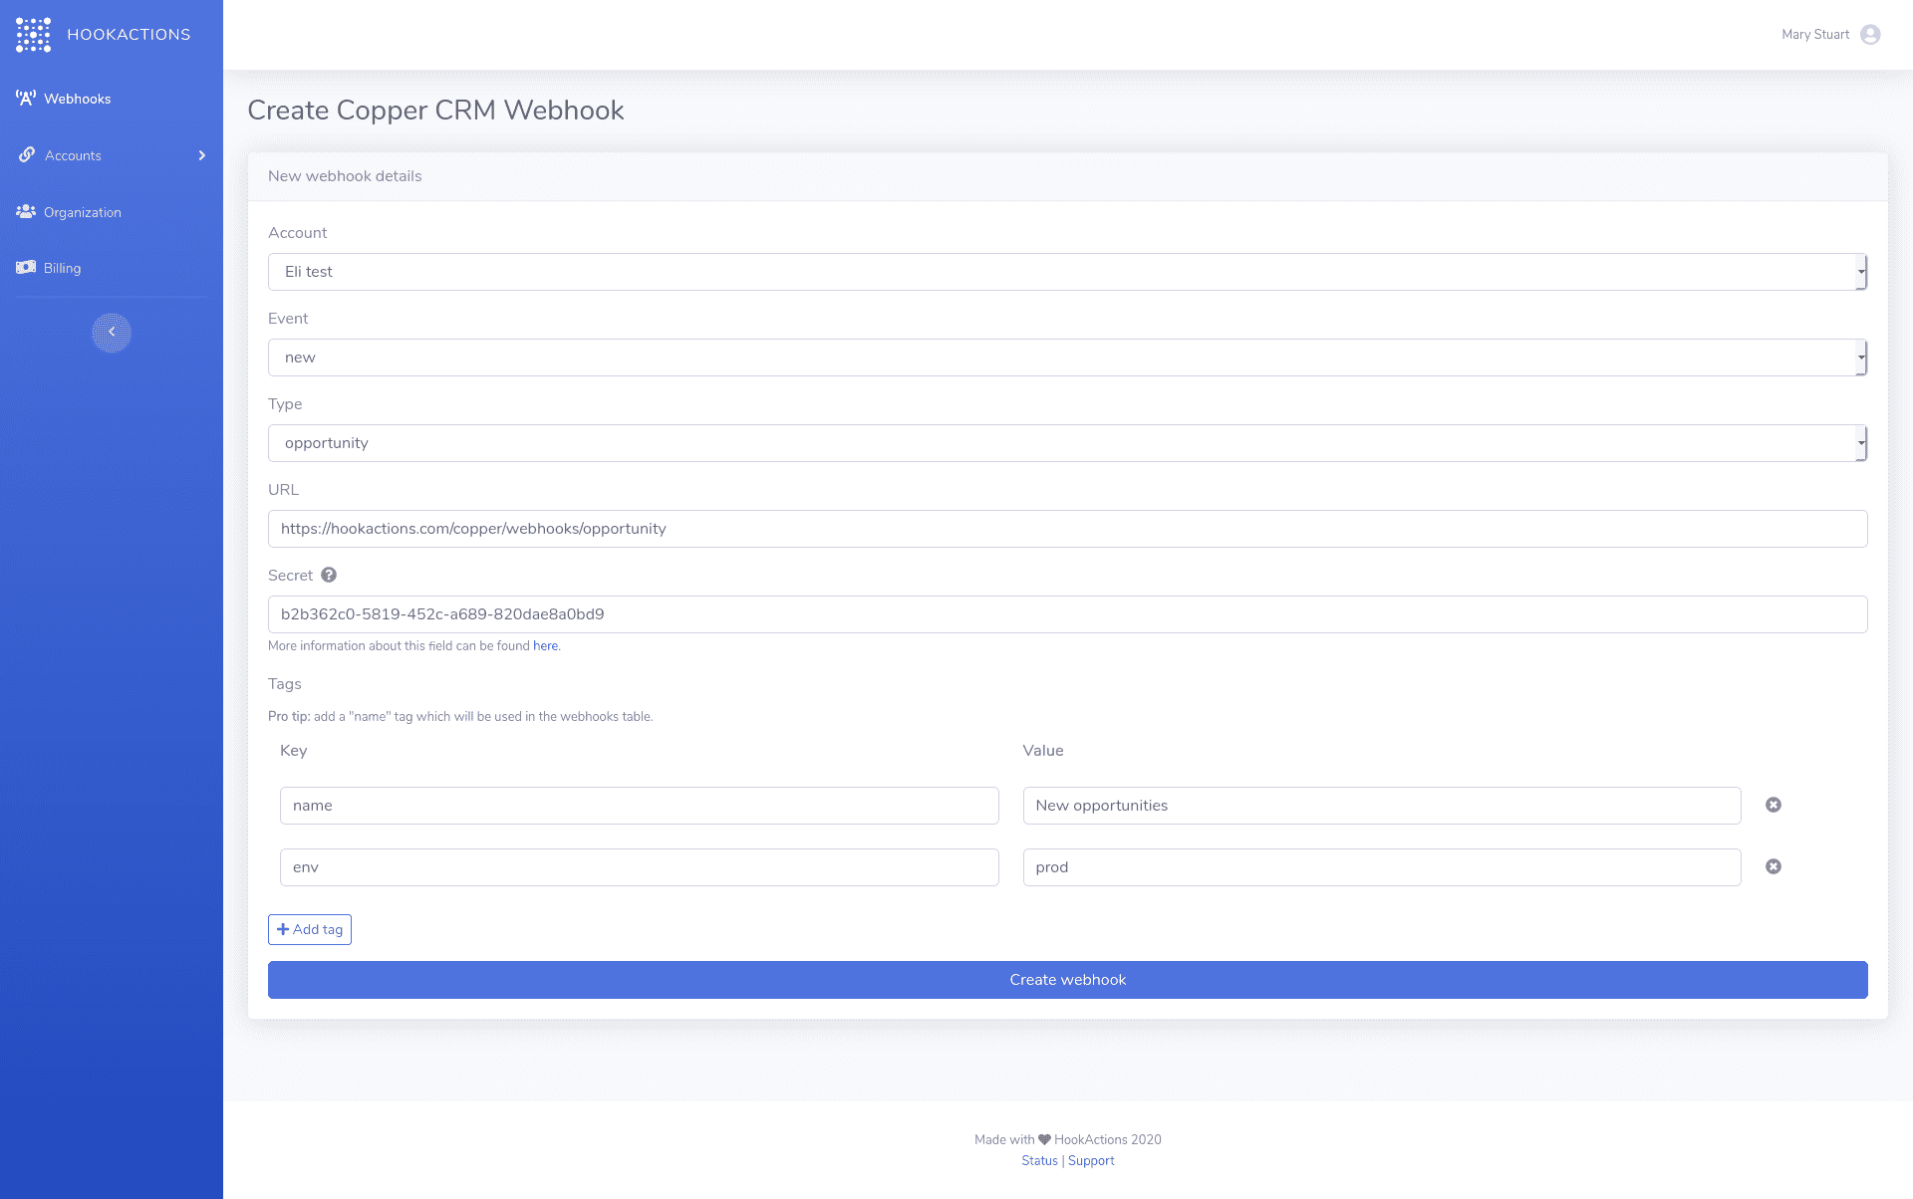Click the Organization people icon
This screenshot has width=1913, height=1199.
click(x=26, y=211)
